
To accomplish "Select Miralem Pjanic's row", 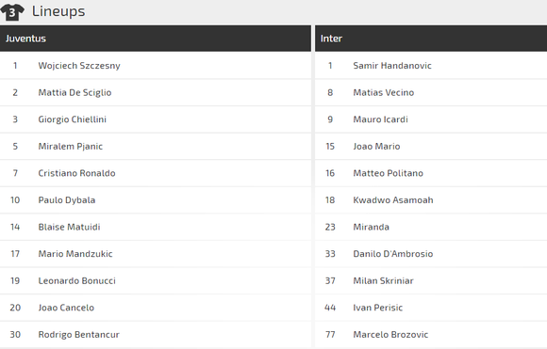I will click(x=156, y=147).
